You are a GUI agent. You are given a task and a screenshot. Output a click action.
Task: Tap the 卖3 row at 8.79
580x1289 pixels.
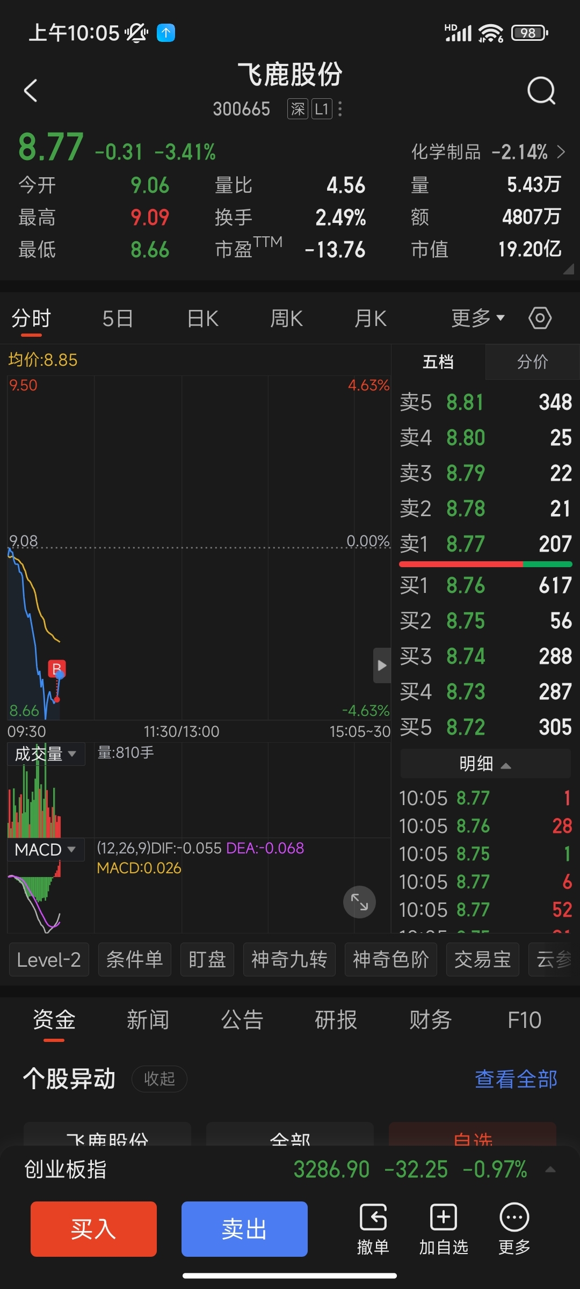[x=485, y=473]
